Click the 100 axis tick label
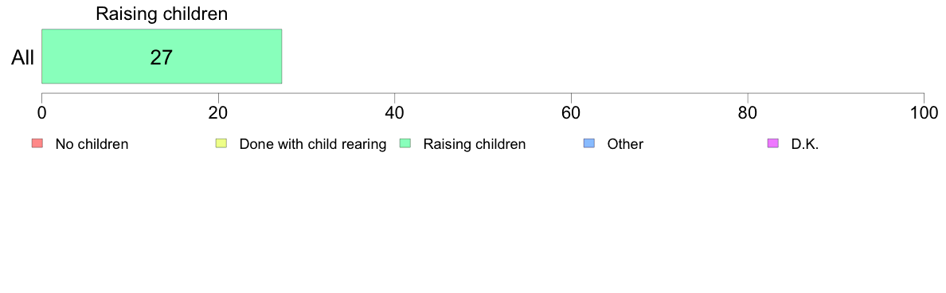 click(x=924, y=112)
